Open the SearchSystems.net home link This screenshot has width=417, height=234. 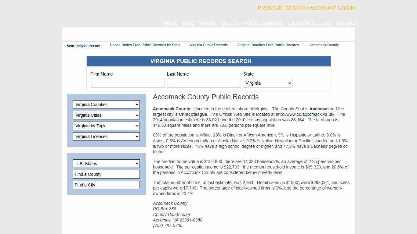click(x=83, y=46)
